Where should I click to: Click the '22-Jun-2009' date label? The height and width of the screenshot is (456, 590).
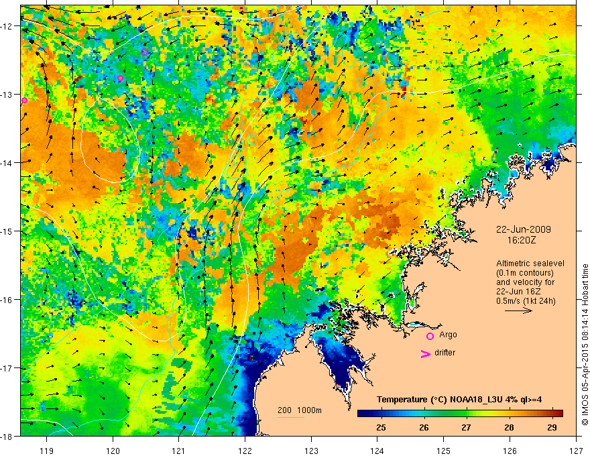tap(523, 229)
